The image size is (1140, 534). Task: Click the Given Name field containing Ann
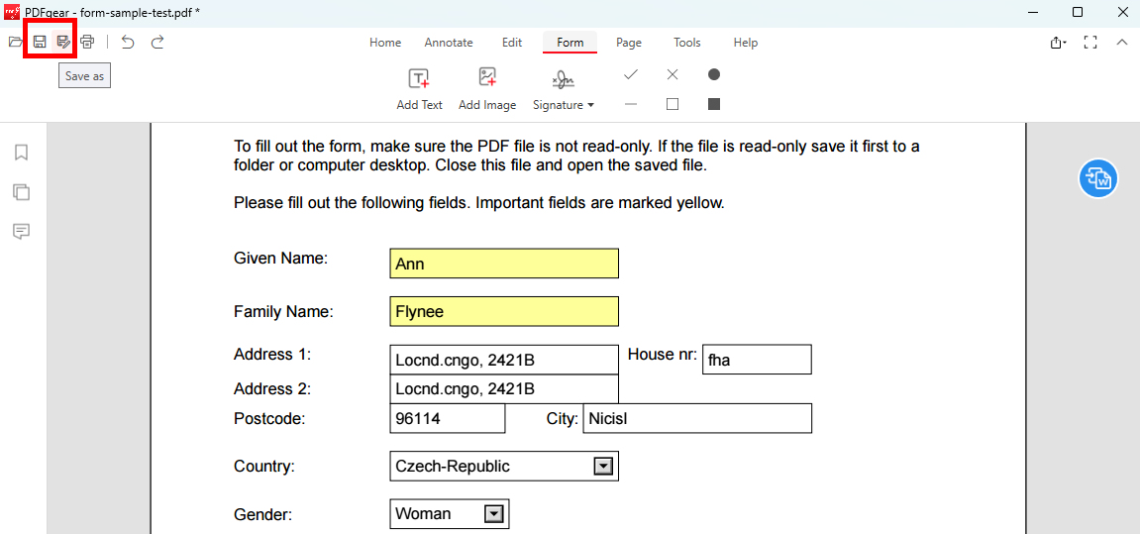point(504,264)
